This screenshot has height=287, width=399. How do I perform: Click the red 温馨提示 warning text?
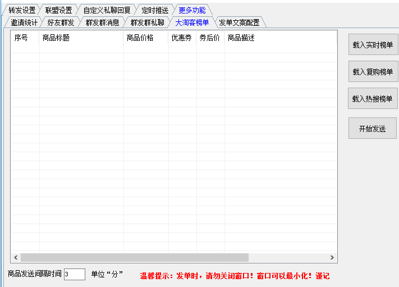(235, 276)
